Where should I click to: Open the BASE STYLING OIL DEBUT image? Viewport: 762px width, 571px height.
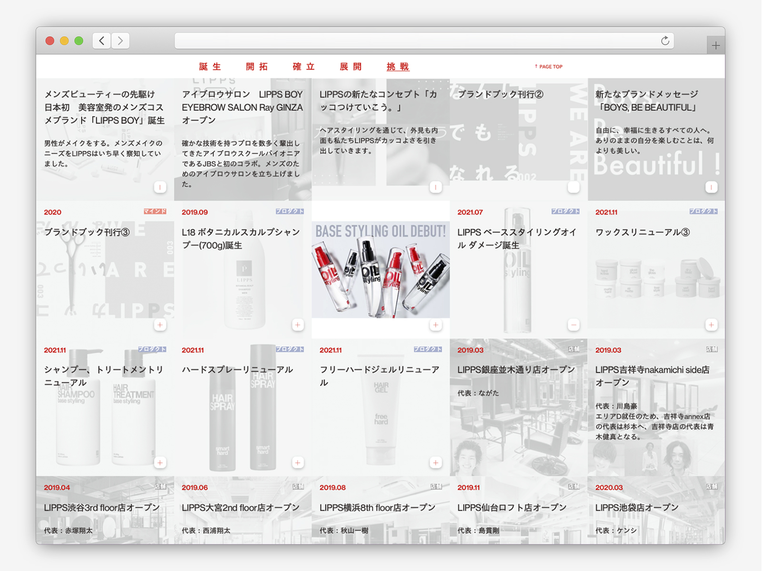pyautogui.click(x=381, y=269)
